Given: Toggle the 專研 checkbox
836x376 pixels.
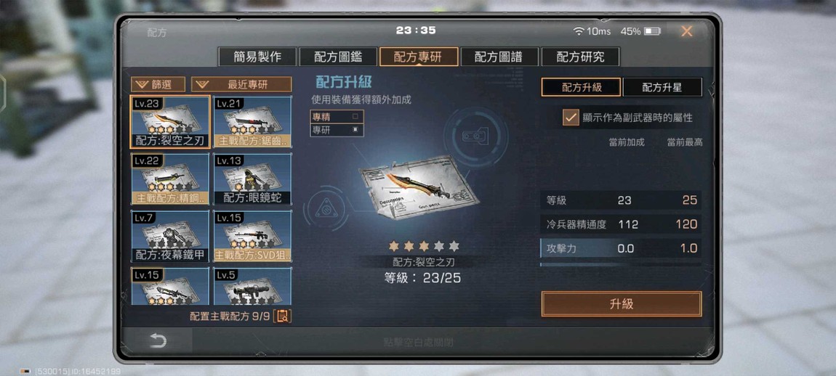Looking at the screenshot, I should click(x=355, y=129).
